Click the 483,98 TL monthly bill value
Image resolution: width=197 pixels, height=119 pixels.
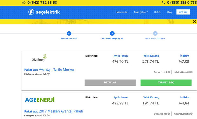point(120,103)
